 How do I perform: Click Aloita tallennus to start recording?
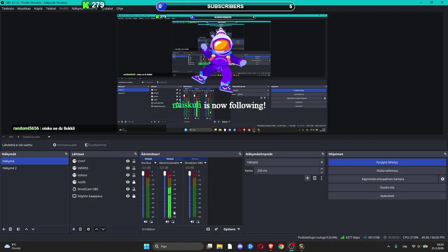click(x=387, y=170)
